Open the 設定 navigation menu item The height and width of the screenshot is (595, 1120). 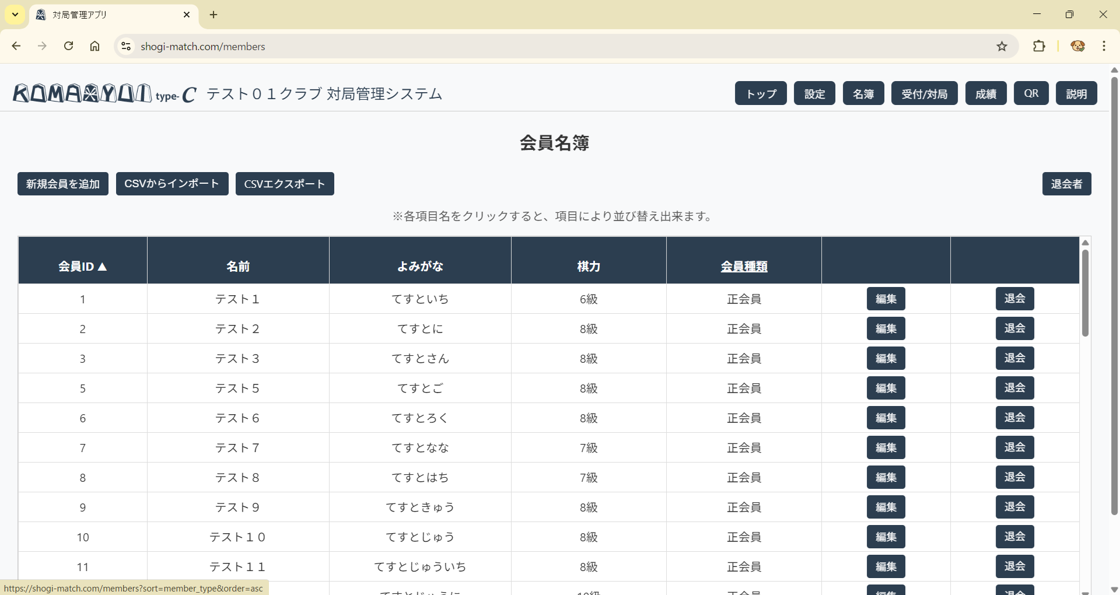pyautogui.click(x=814, y=93)
